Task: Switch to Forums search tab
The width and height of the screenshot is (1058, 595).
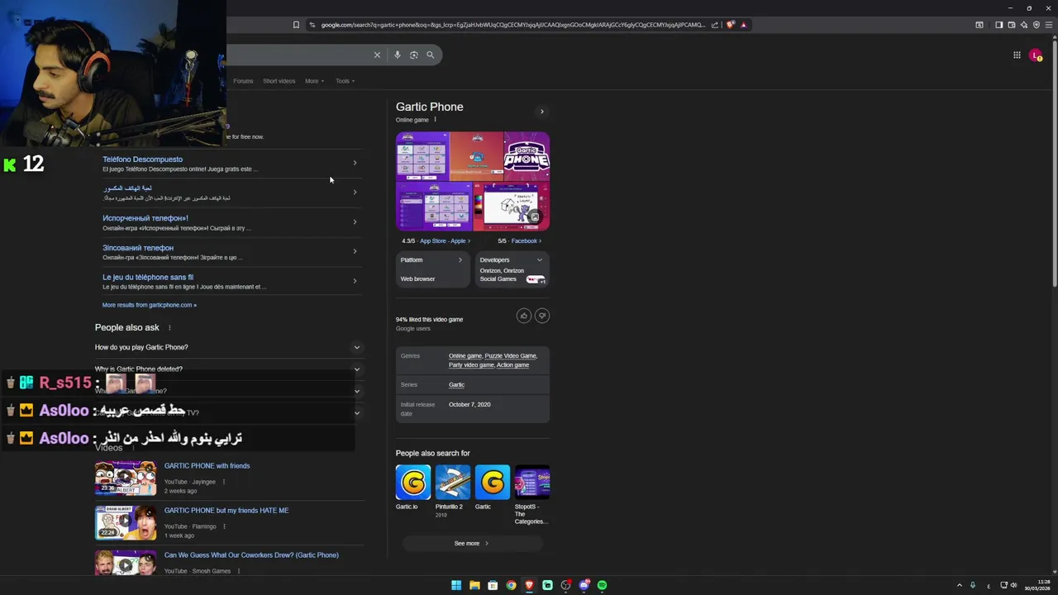Action: point(243,81)
